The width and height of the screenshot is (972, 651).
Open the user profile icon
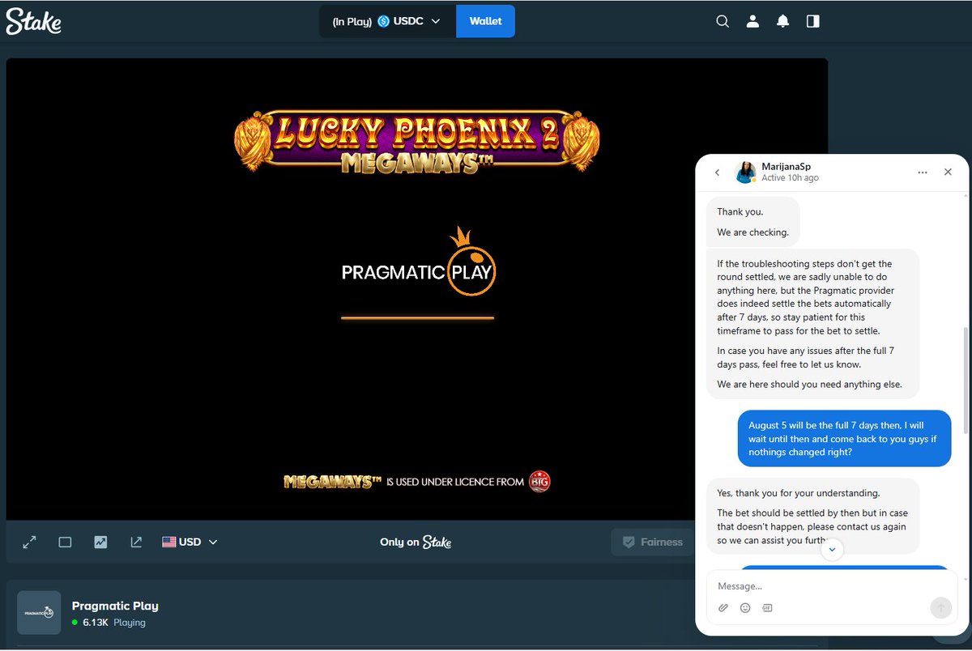pos(752,22)
